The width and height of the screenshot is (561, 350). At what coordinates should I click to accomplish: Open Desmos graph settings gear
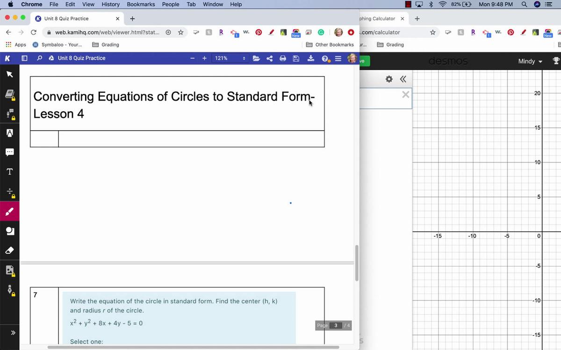tap(389, 79)
